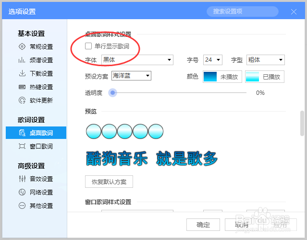
Task: Select the 桌面歌词 sidebar item
Action: point(36,133)
